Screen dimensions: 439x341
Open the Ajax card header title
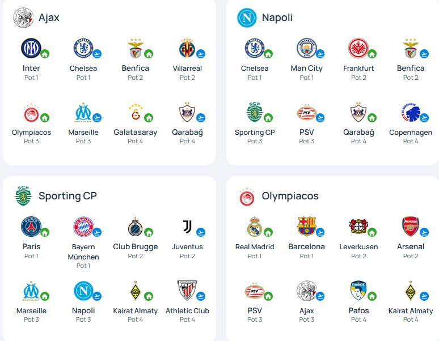(49, 18)
